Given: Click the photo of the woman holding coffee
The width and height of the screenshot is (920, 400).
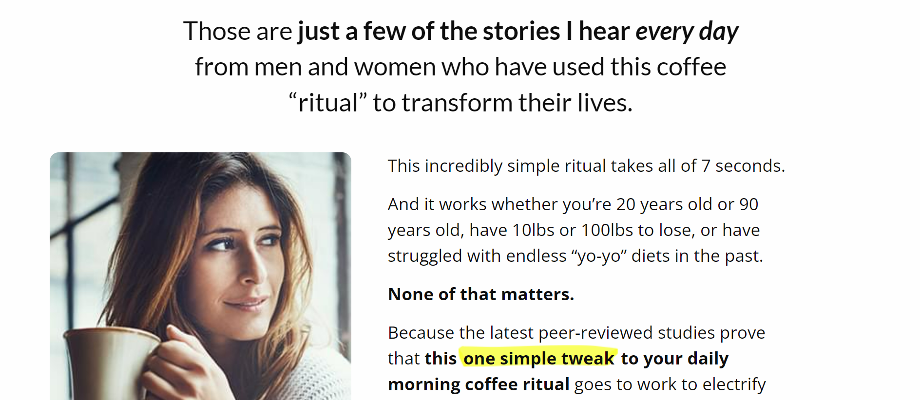Looking at the screenshot, I should tap(200, 276).
